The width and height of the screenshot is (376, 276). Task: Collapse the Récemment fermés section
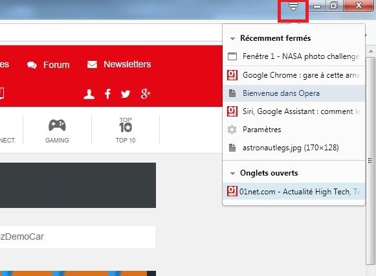(232, 39)
